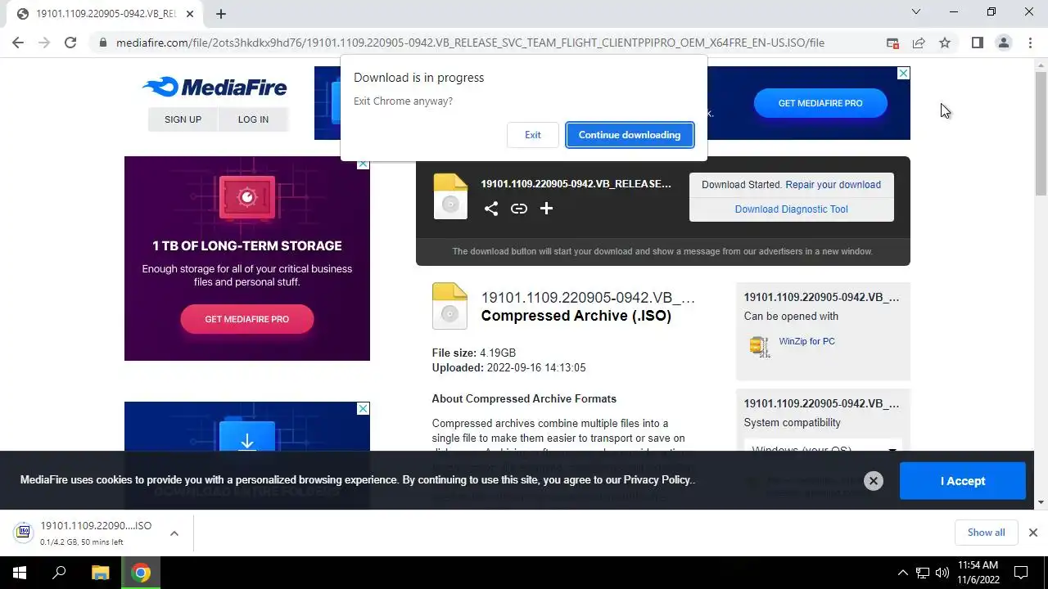1048x589 pixels.
Task: Close the lower-left blue ad marker
Action: point(364,408)
